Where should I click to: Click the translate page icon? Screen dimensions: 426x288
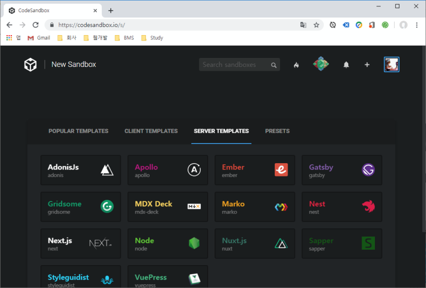[303, 25]
